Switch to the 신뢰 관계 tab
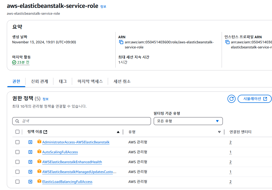The width and height of the screenshot is (272, 190). pyautogui.click(x=39, y=81)
